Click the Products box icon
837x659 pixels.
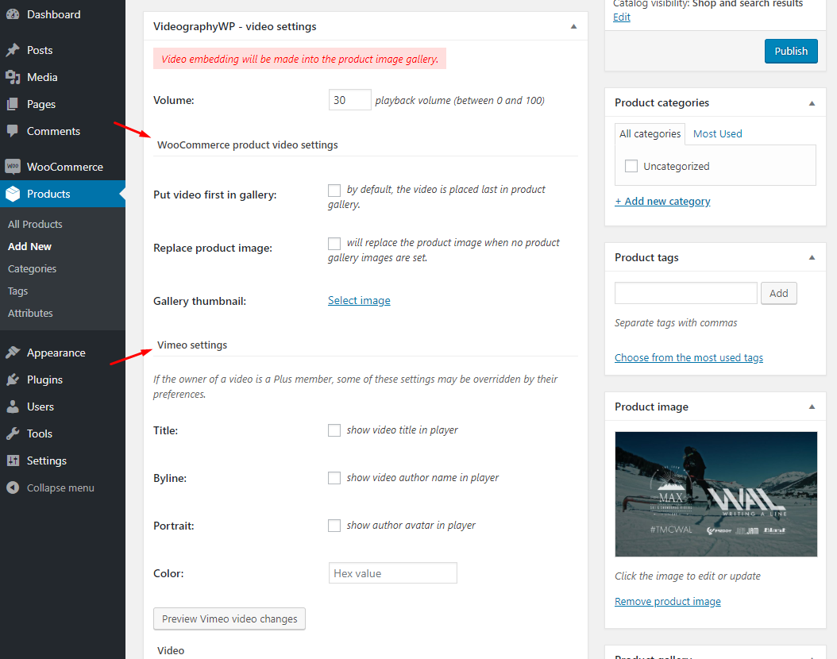point(13,194)
